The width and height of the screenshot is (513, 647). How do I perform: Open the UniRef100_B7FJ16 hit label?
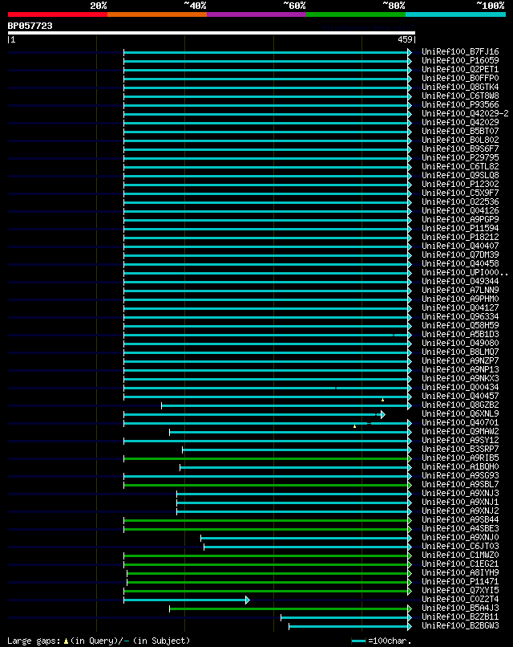click(x=460, y=51)
